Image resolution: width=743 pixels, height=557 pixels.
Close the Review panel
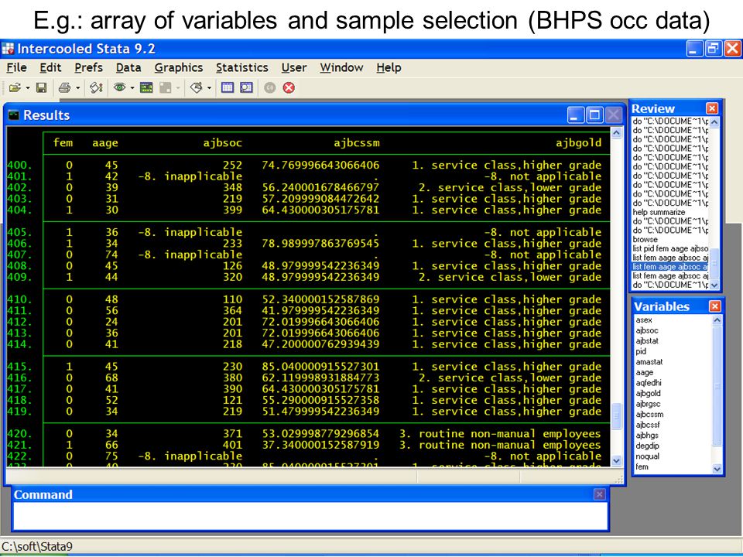[712, 108]
